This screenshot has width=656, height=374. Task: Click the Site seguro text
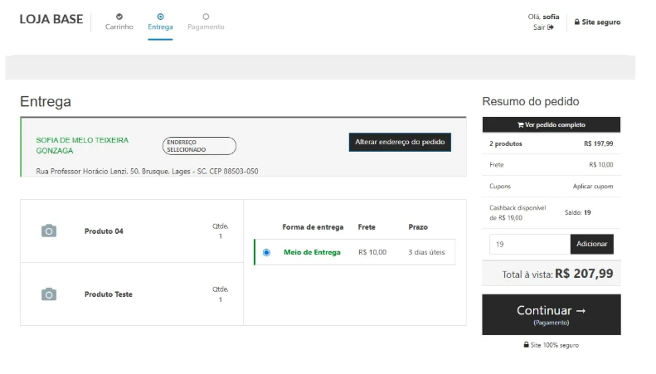point(600,22)
